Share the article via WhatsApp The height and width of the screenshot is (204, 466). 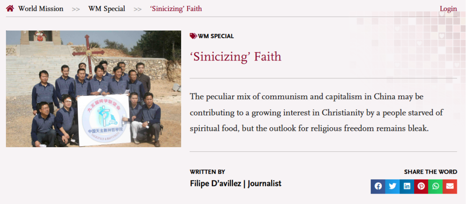coord(436,186)
